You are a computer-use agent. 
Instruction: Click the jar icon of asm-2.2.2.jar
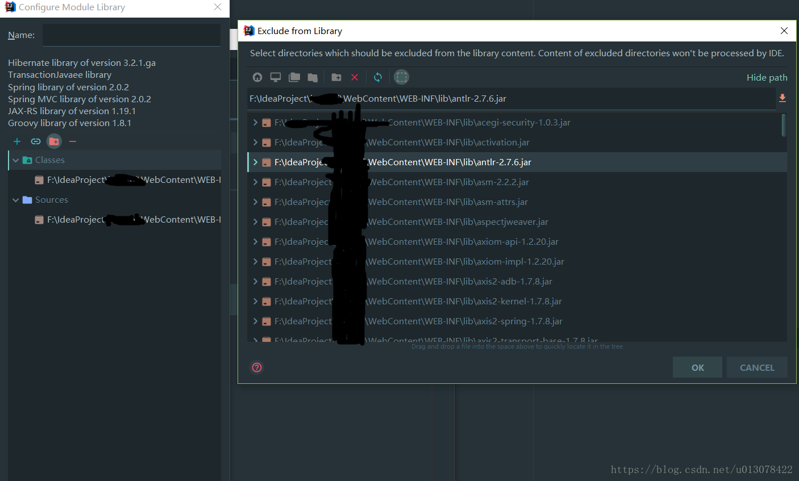267,182
